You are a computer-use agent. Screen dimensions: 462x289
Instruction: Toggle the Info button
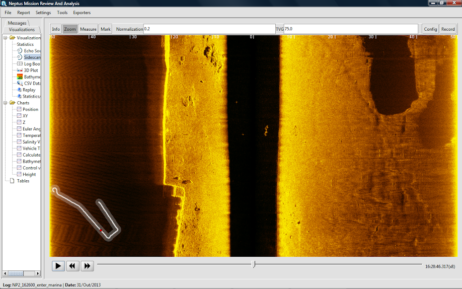click(56, 29)
